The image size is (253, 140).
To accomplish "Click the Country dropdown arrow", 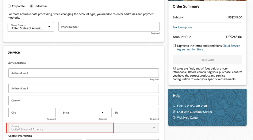I will pos(154,128).
